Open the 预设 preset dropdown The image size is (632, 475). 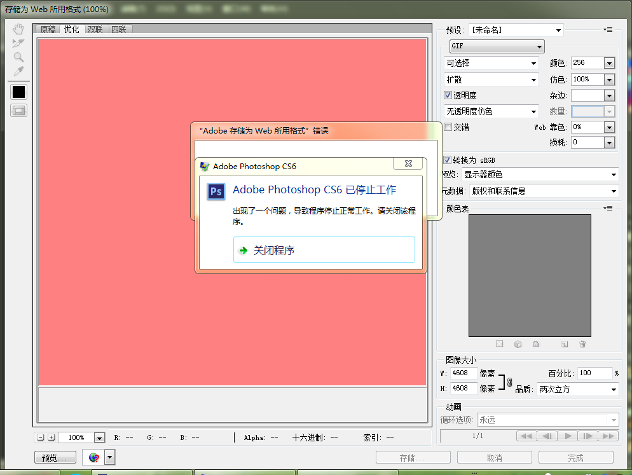coord(516,30)
